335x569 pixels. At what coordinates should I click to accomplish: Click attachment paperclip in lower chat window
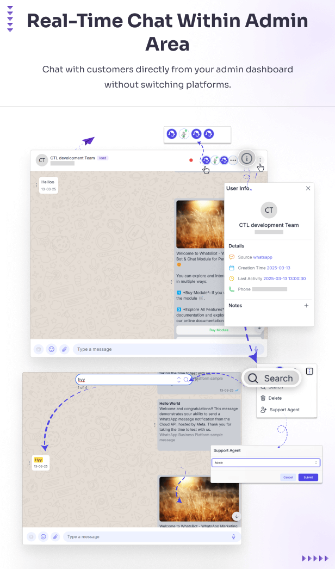pyautogui.click(x=55, y=536)
